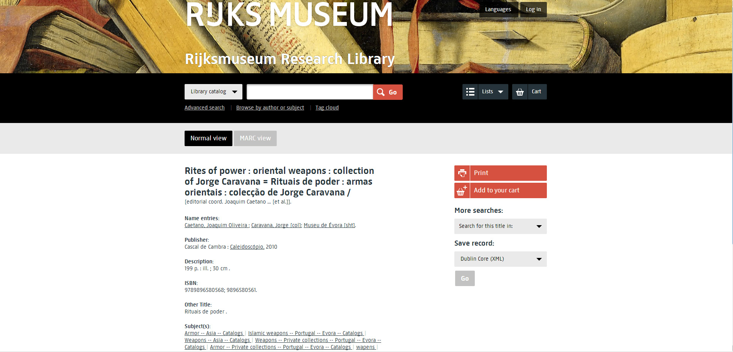733x352 pixels.
Task: Click the Cart basket icon
Action: coord(520,92)
